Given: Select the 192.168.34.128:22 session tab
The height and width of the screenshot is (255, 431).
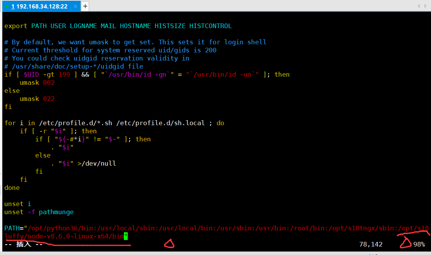Looking at the screenshot, I should click(41, 6).
